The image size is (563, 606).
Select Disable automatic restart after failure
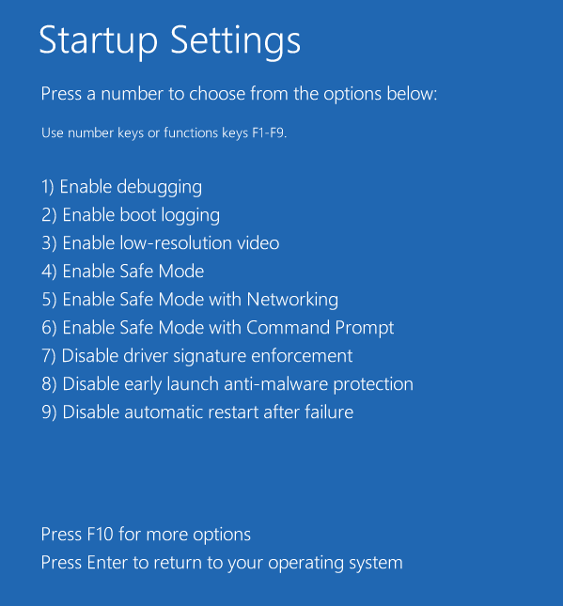click(x=197, y=412)
